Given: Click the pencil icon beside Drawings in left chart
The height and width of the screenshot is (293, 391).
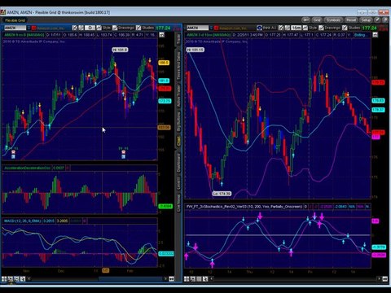Looking at the screenshot, I should (115, 28).
